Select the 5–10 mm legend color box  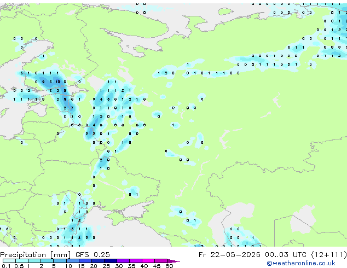pyautogui.click(x=60, y=261)
